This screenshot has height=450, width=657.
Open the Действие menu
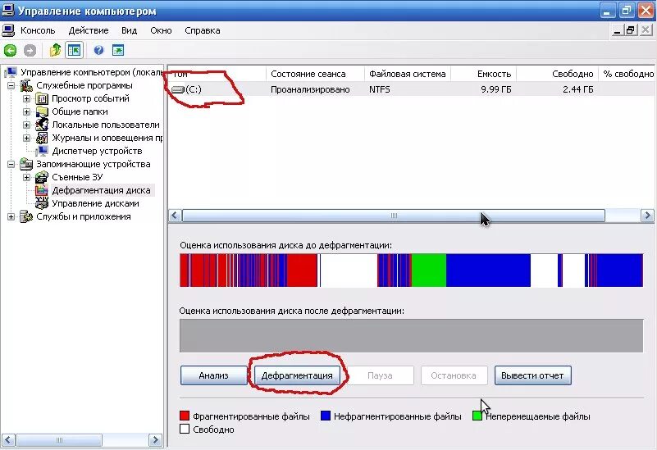point(89,30)
